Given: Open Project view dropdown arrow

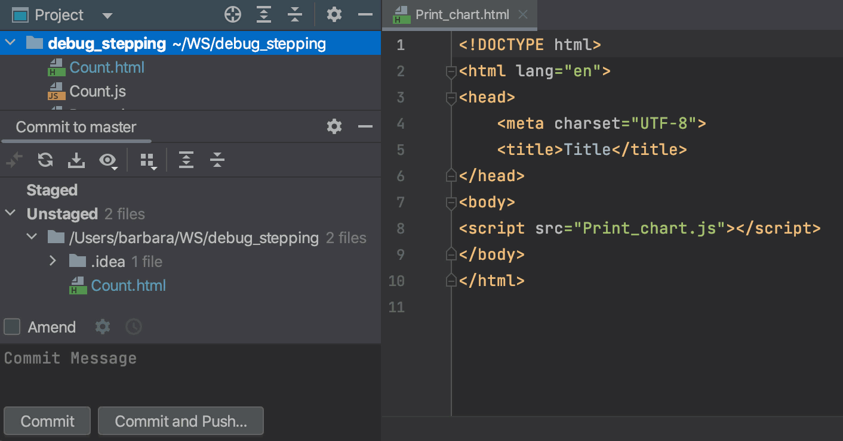Looking at the screenshot, I should click(107, 15).
